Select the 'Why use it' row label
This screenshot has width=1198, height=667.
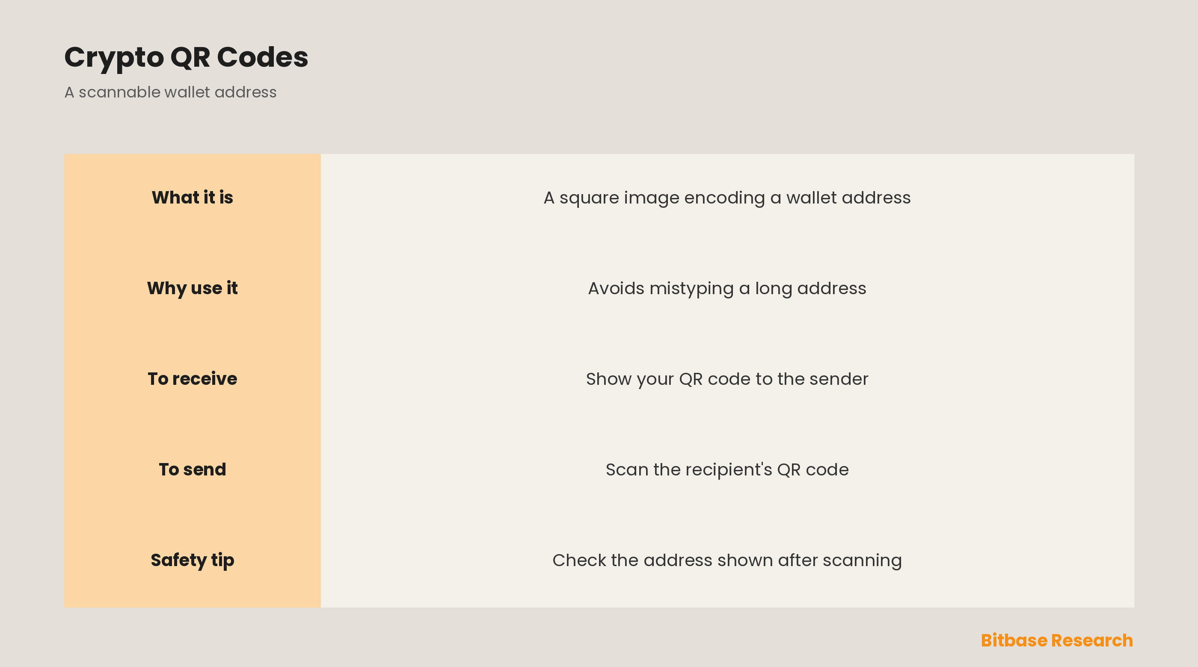(192, 288)
